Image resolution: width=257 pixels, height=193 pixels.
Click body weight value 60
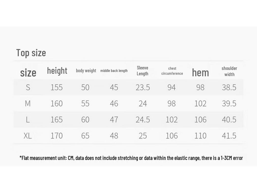[85, 120]
